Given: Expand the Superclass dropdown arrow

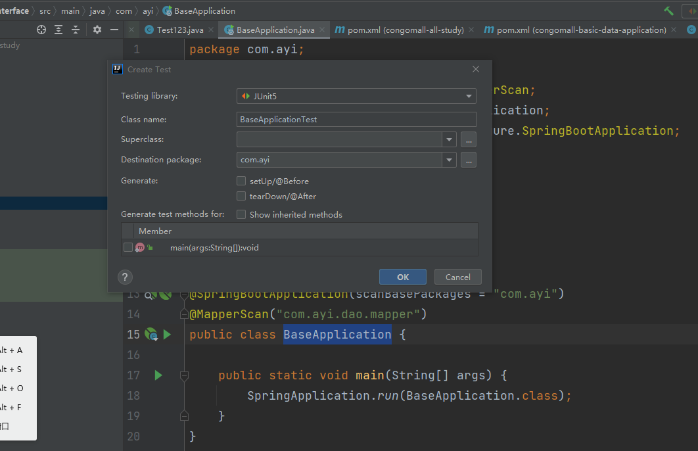Looking at the screenshot, I should [449, 139].
